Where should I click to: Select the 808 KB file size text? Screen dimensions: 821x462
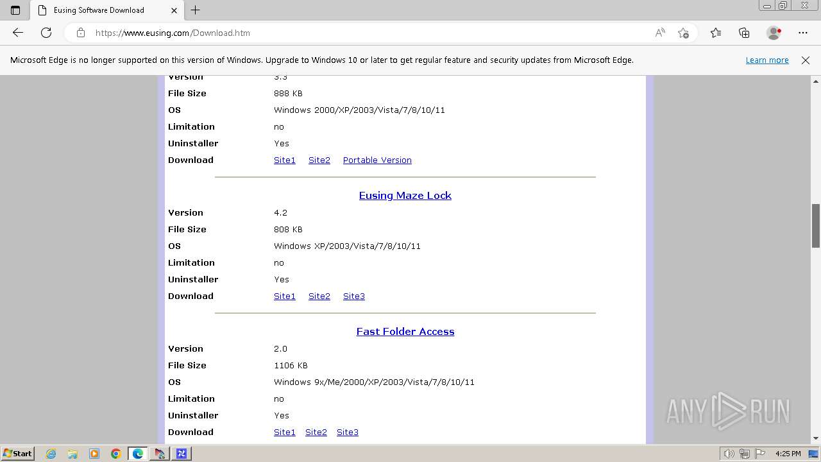click(x=288, y=230)
